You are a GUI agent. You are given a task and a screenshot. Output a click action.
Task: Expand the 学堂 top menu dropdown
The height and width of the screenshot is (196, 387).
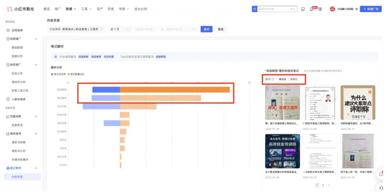click(124, 9)
